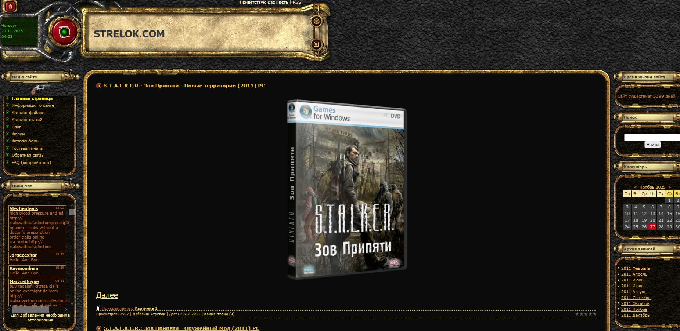Click the round registration 'R' icon

point(316,21)
